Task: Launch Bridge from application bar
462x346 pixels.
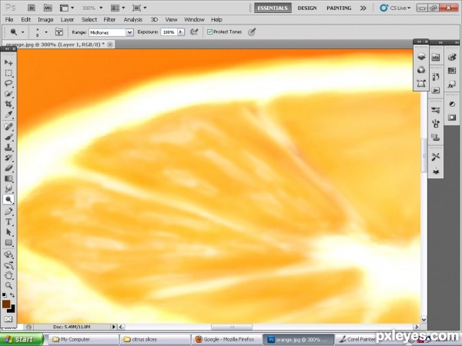Action: pyautogui.click(x=32, y=8)
